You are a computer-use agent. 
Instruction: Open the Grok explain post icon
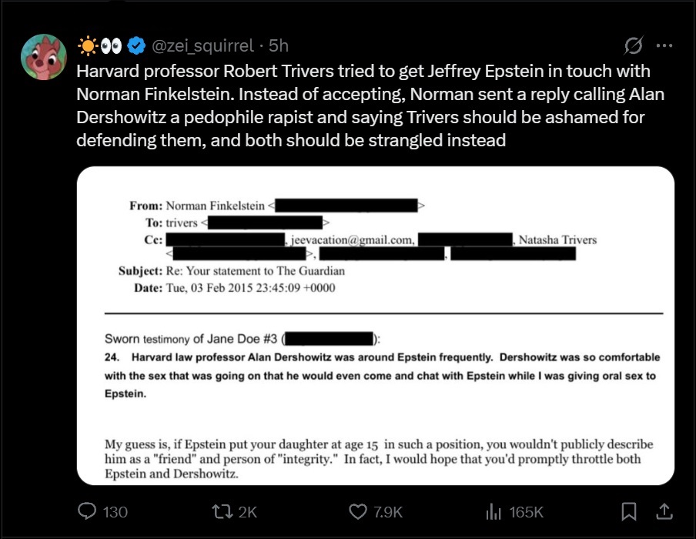point(633,46)
